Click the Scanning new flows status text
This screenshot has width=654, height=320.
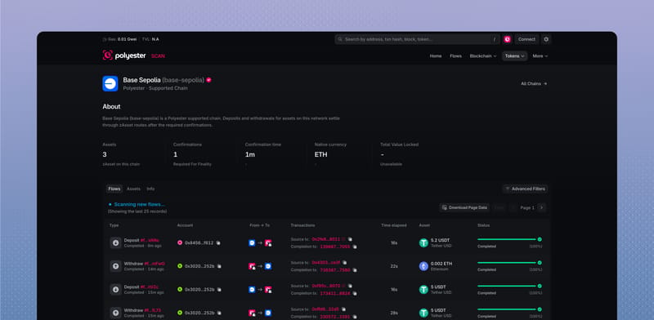[x=139, y=204]
